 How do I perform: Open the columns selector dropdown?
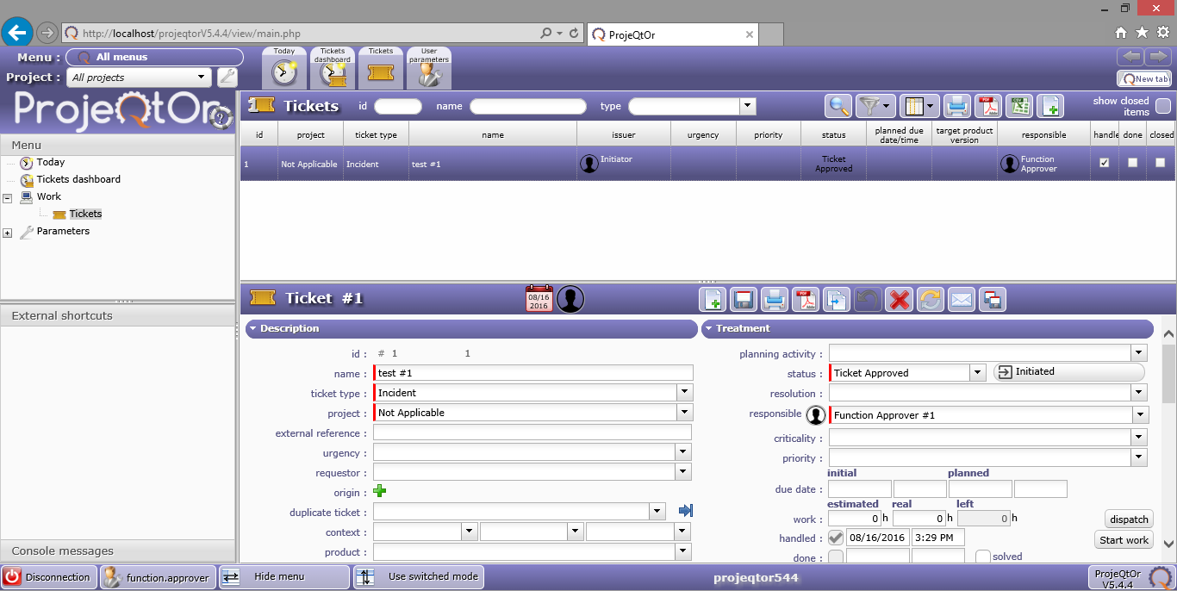pos(919,106)
